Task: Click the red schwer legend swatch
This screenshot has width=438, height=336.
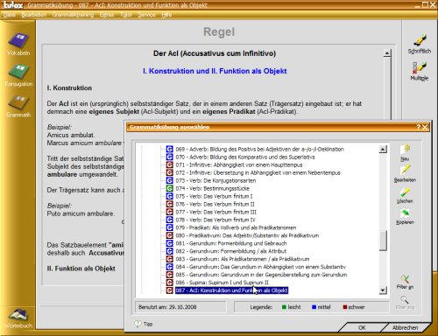Action: point(345,307)
